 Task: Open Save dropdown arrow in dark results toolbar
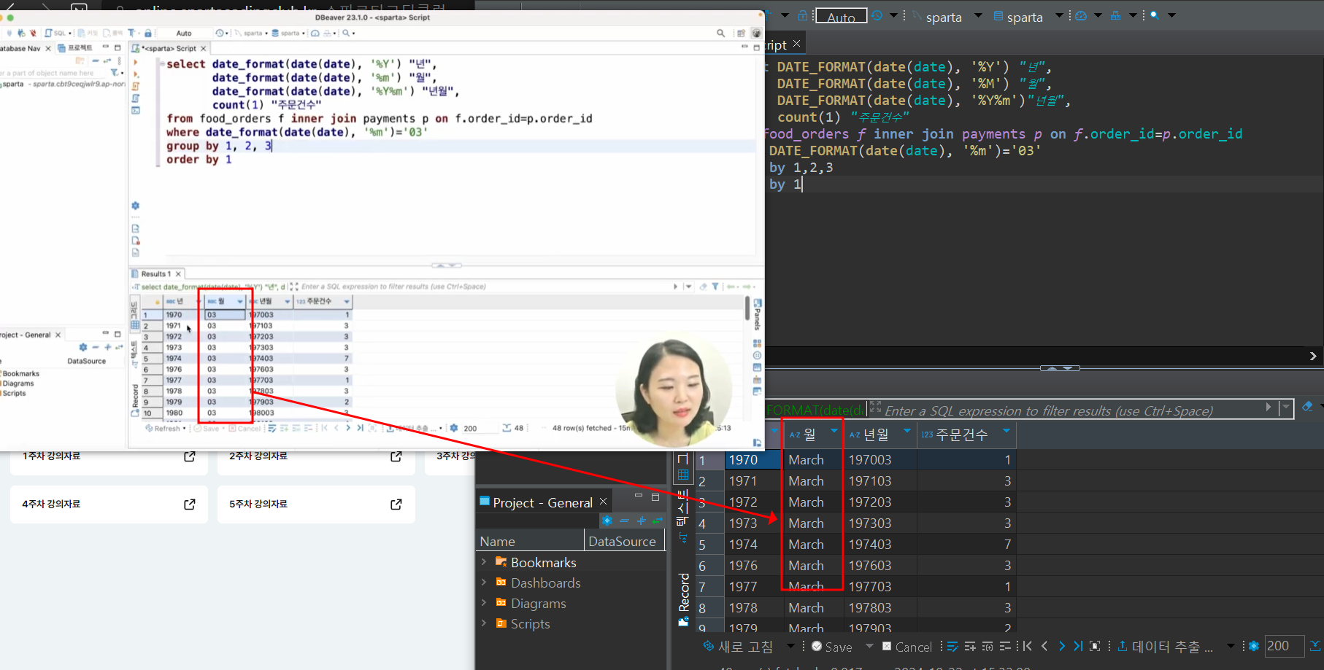tap(869, 646)
